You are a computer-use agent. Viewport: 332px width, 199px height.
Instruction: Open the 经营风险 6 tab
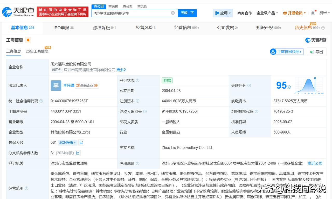(x=146, y=28)
